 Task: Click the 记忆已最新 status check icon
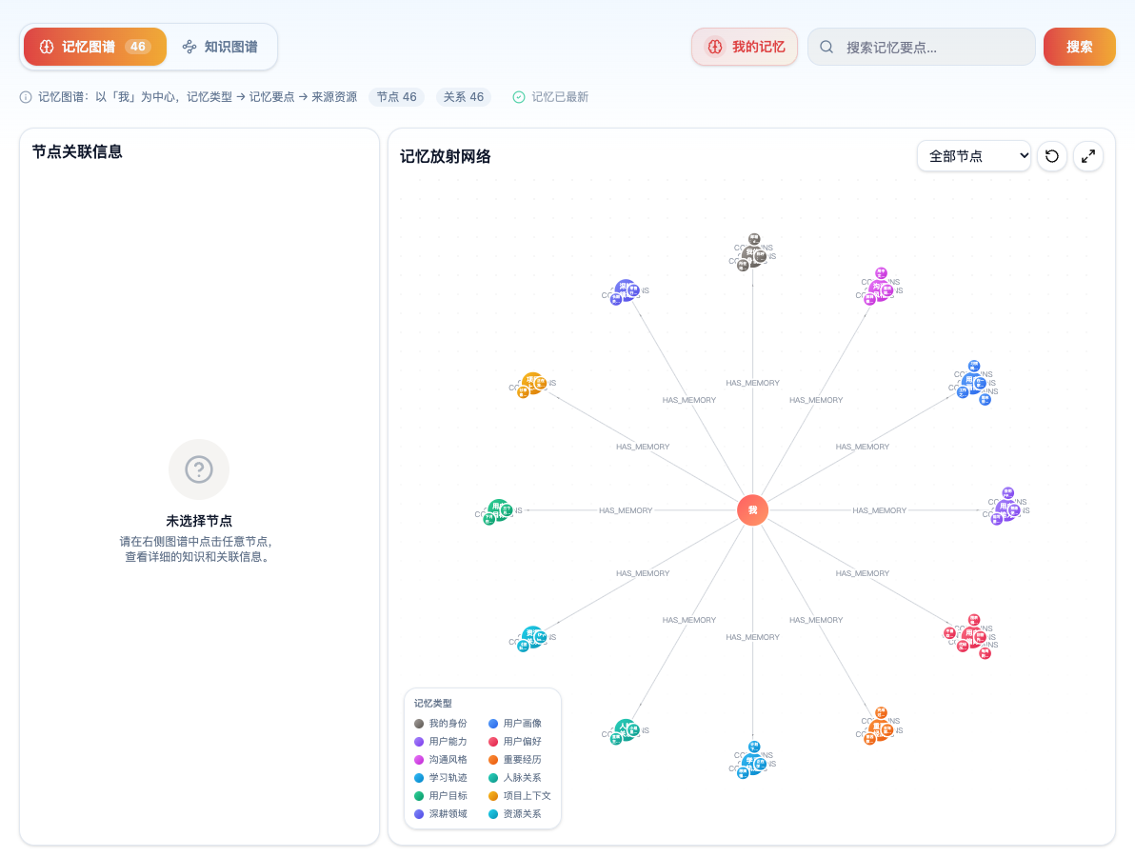518,97
